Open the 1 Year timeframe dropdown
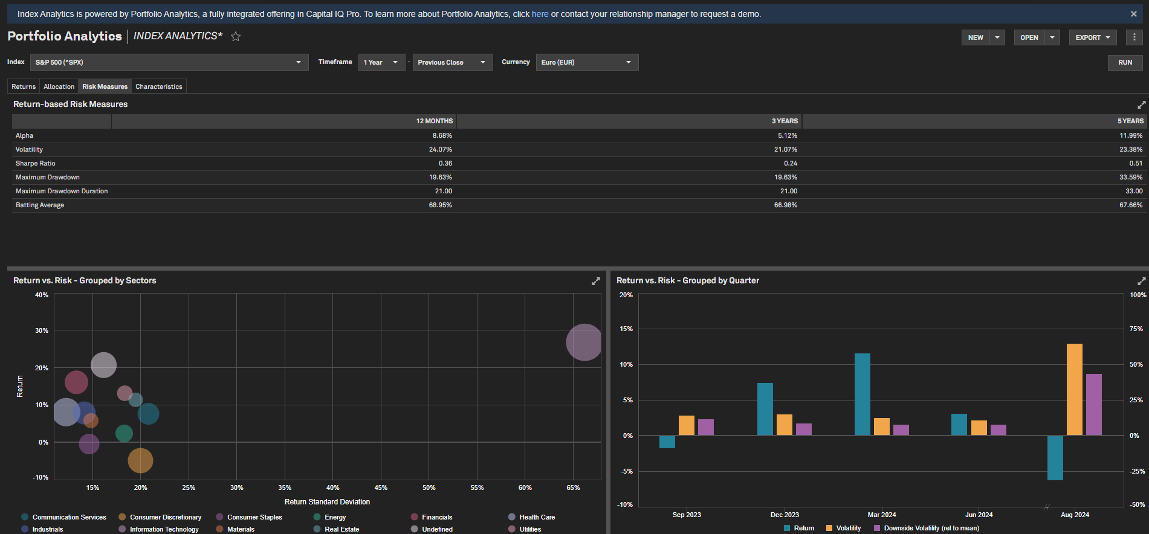The image size is (1149, 534). click(381, 62)
